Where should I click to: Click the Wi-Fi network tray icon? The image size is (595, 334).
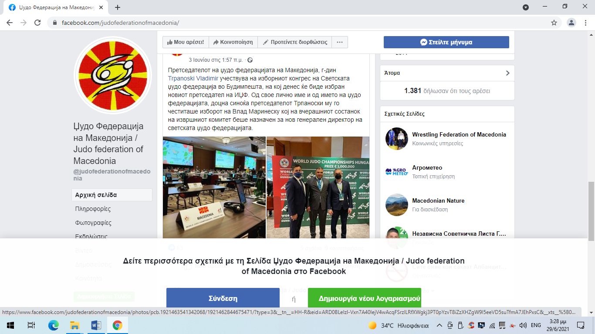(492, 325)
